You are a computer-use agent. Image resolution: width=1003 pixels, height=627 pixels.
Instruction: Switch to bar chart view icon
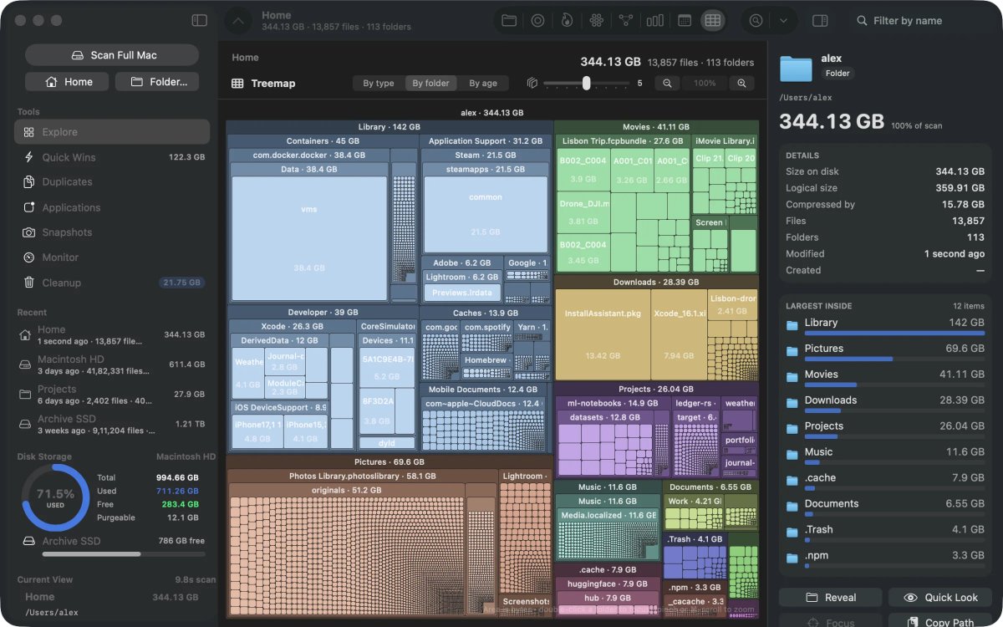point(654,20)
